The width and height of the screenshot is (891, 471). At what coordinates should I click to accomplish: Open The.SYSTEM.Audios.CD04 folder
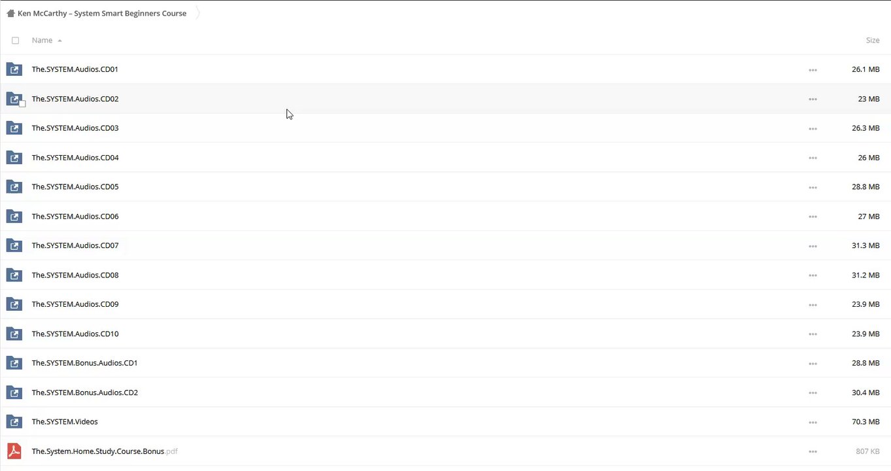coord(75,158)
